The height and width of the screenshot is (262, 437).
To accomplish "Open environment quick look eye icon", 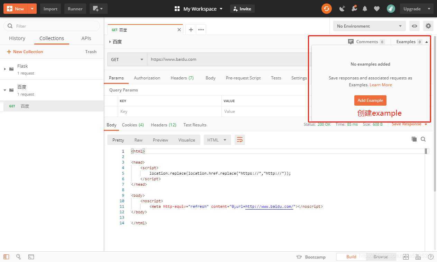I will 414,26.
